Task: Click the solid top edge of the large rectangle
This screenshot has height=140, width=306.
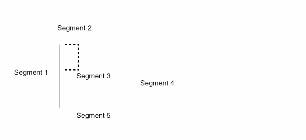Action: point(107,70)
